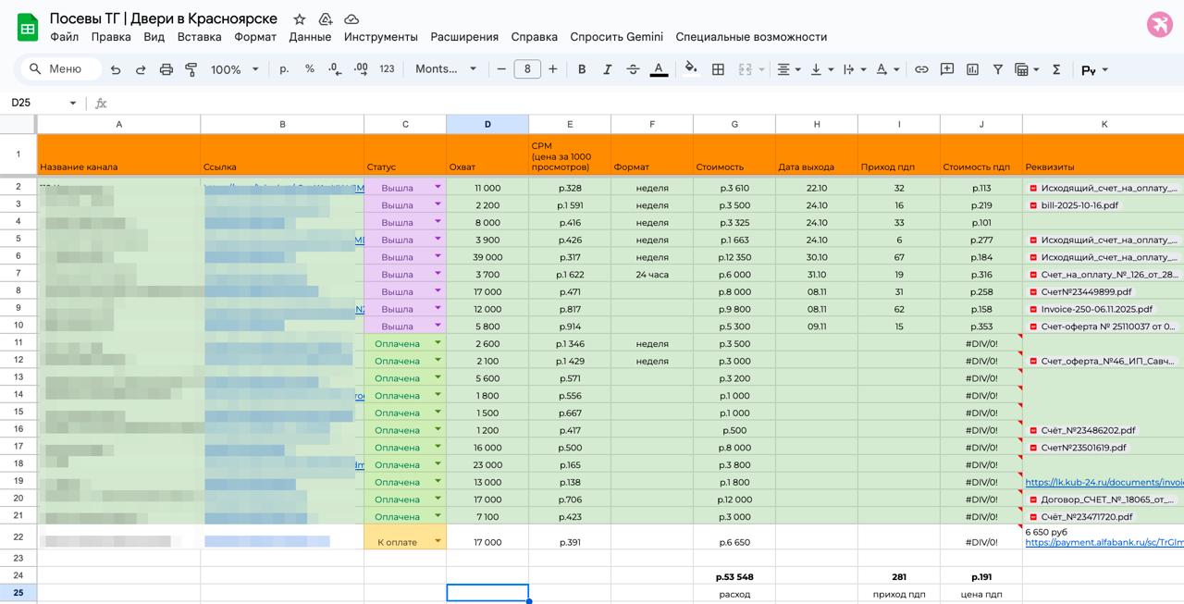
Task: Toggle italic formatting
Action: [608, 69]
